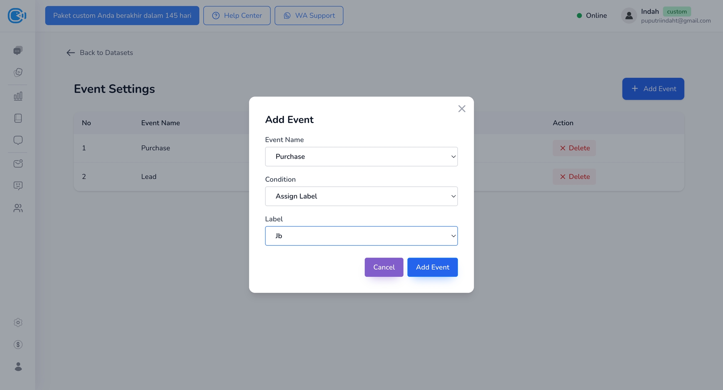Open the chat conversations sidebar icon
This screenshot has height=390, width=723.
point(18,51)
